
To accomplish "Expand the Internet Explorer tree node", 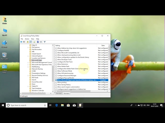I will pyautogui.click(x=28, y=56).
